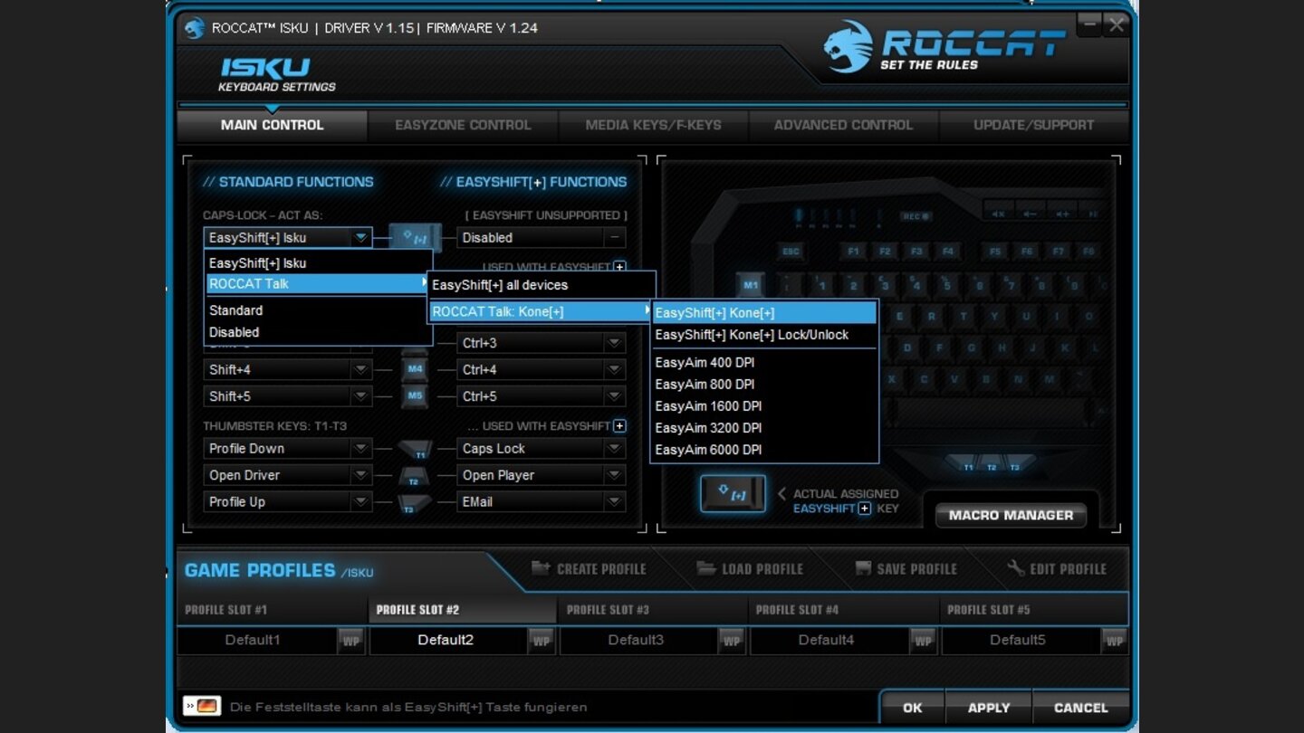Click the Edit Profile button
Screen dimensions: 1304x733
1057,569
